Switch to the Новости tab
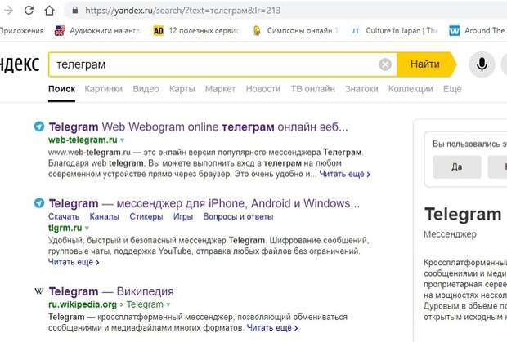 tap(262, 89)
